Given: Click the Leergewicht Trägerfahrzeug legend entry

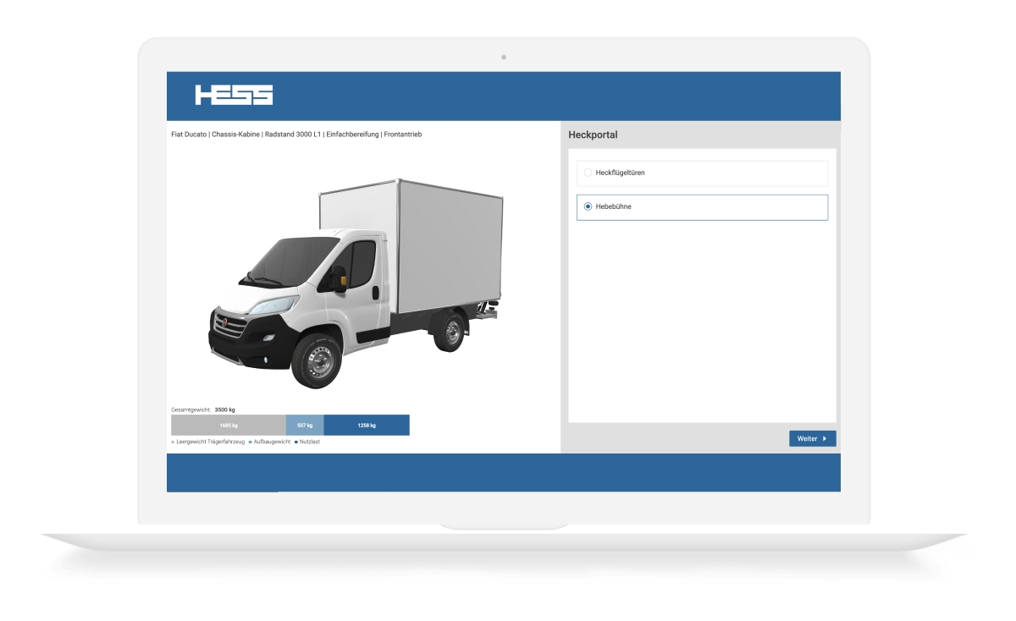Looking at the screenshot, I should pos(208,442).
